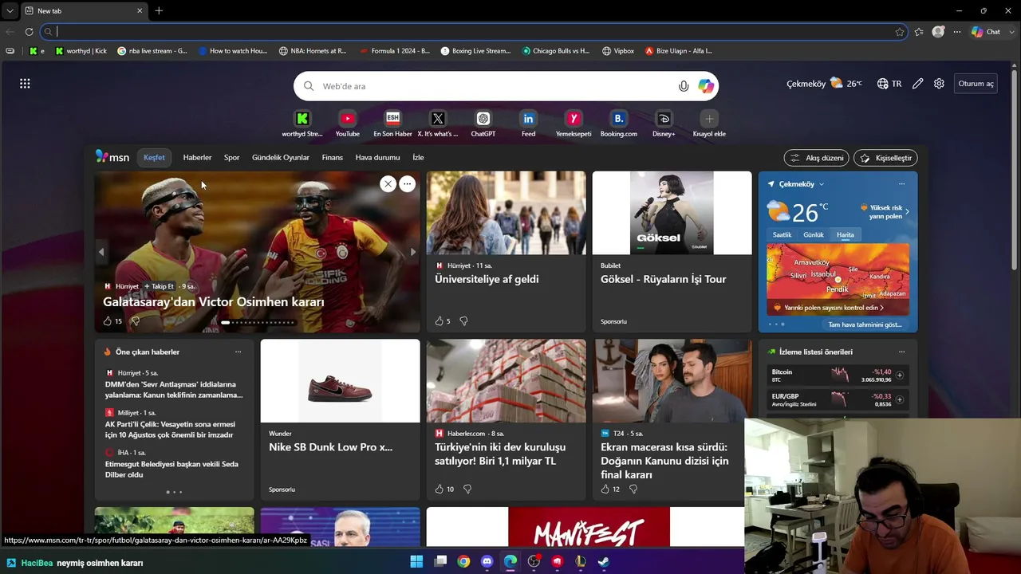
Task: Open the browser favorites list icon
Action: (919, 32)
